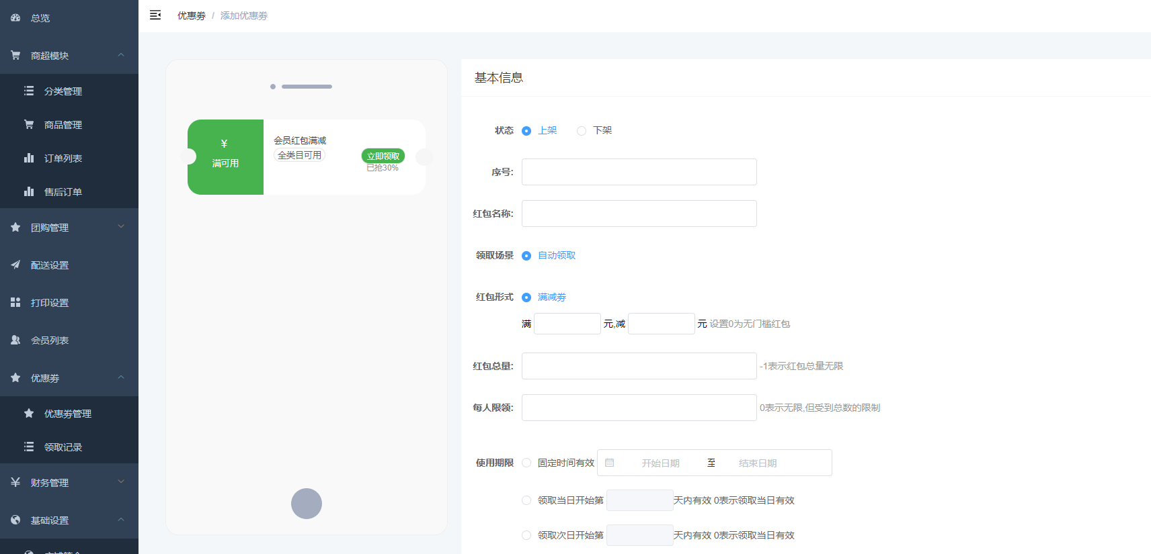
Task: Click the bar chart icon for 订单列表
Action: (29, 158)
